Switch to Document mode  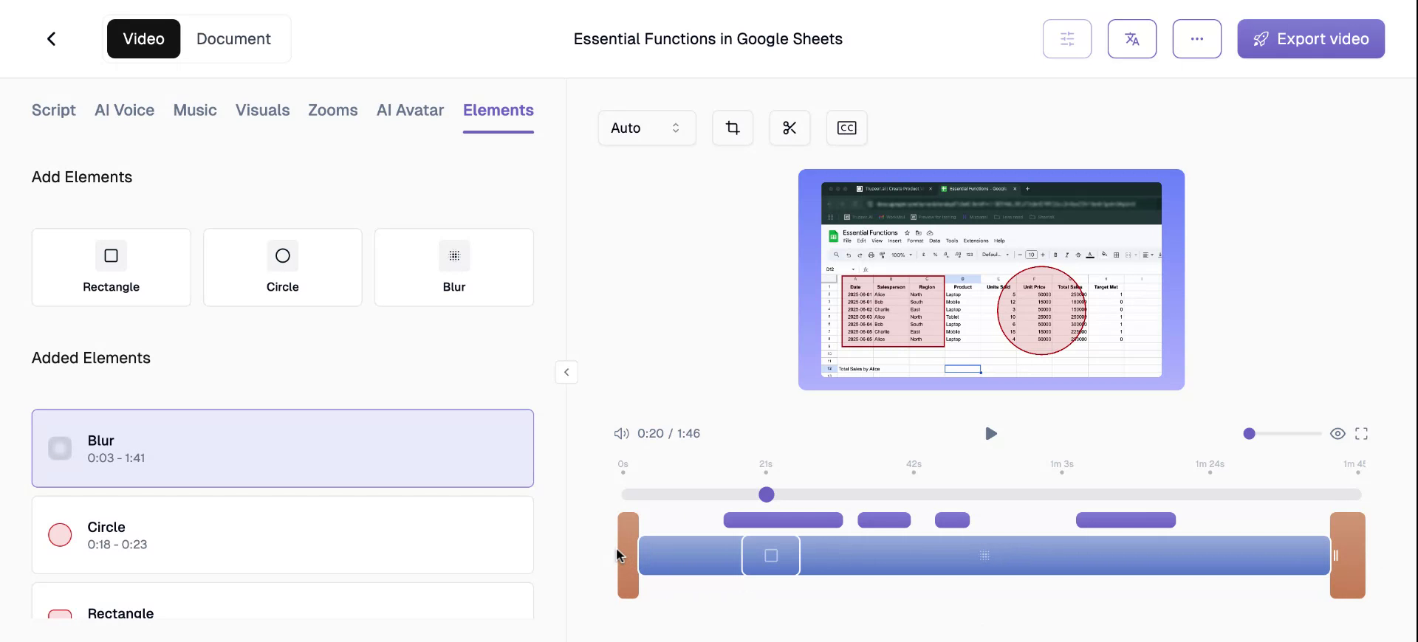coord(233,39)
